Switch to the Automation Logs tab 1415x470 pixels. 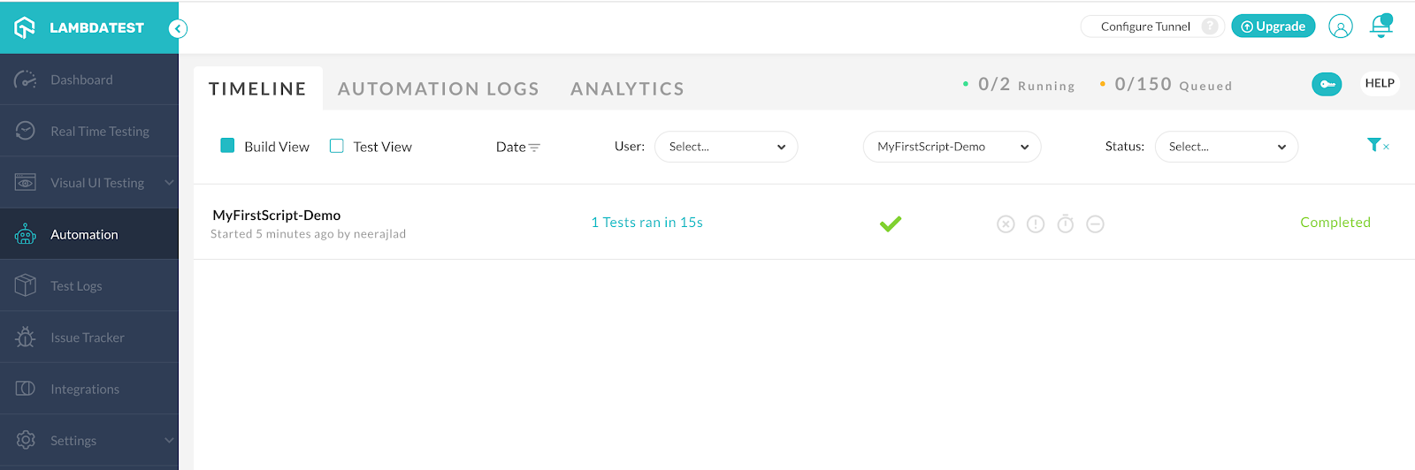tap(438, 88)
